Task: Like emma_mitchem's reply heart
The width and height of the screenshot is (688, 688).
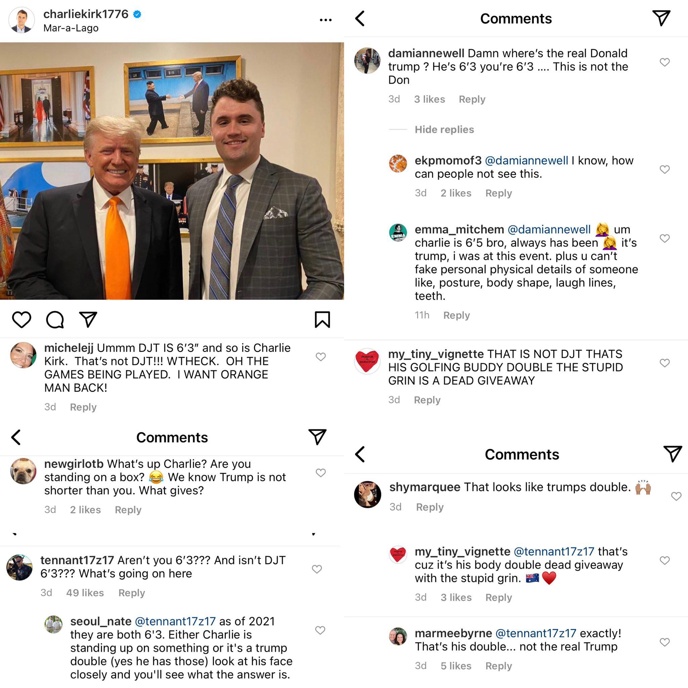Action: tap(664, 238)
